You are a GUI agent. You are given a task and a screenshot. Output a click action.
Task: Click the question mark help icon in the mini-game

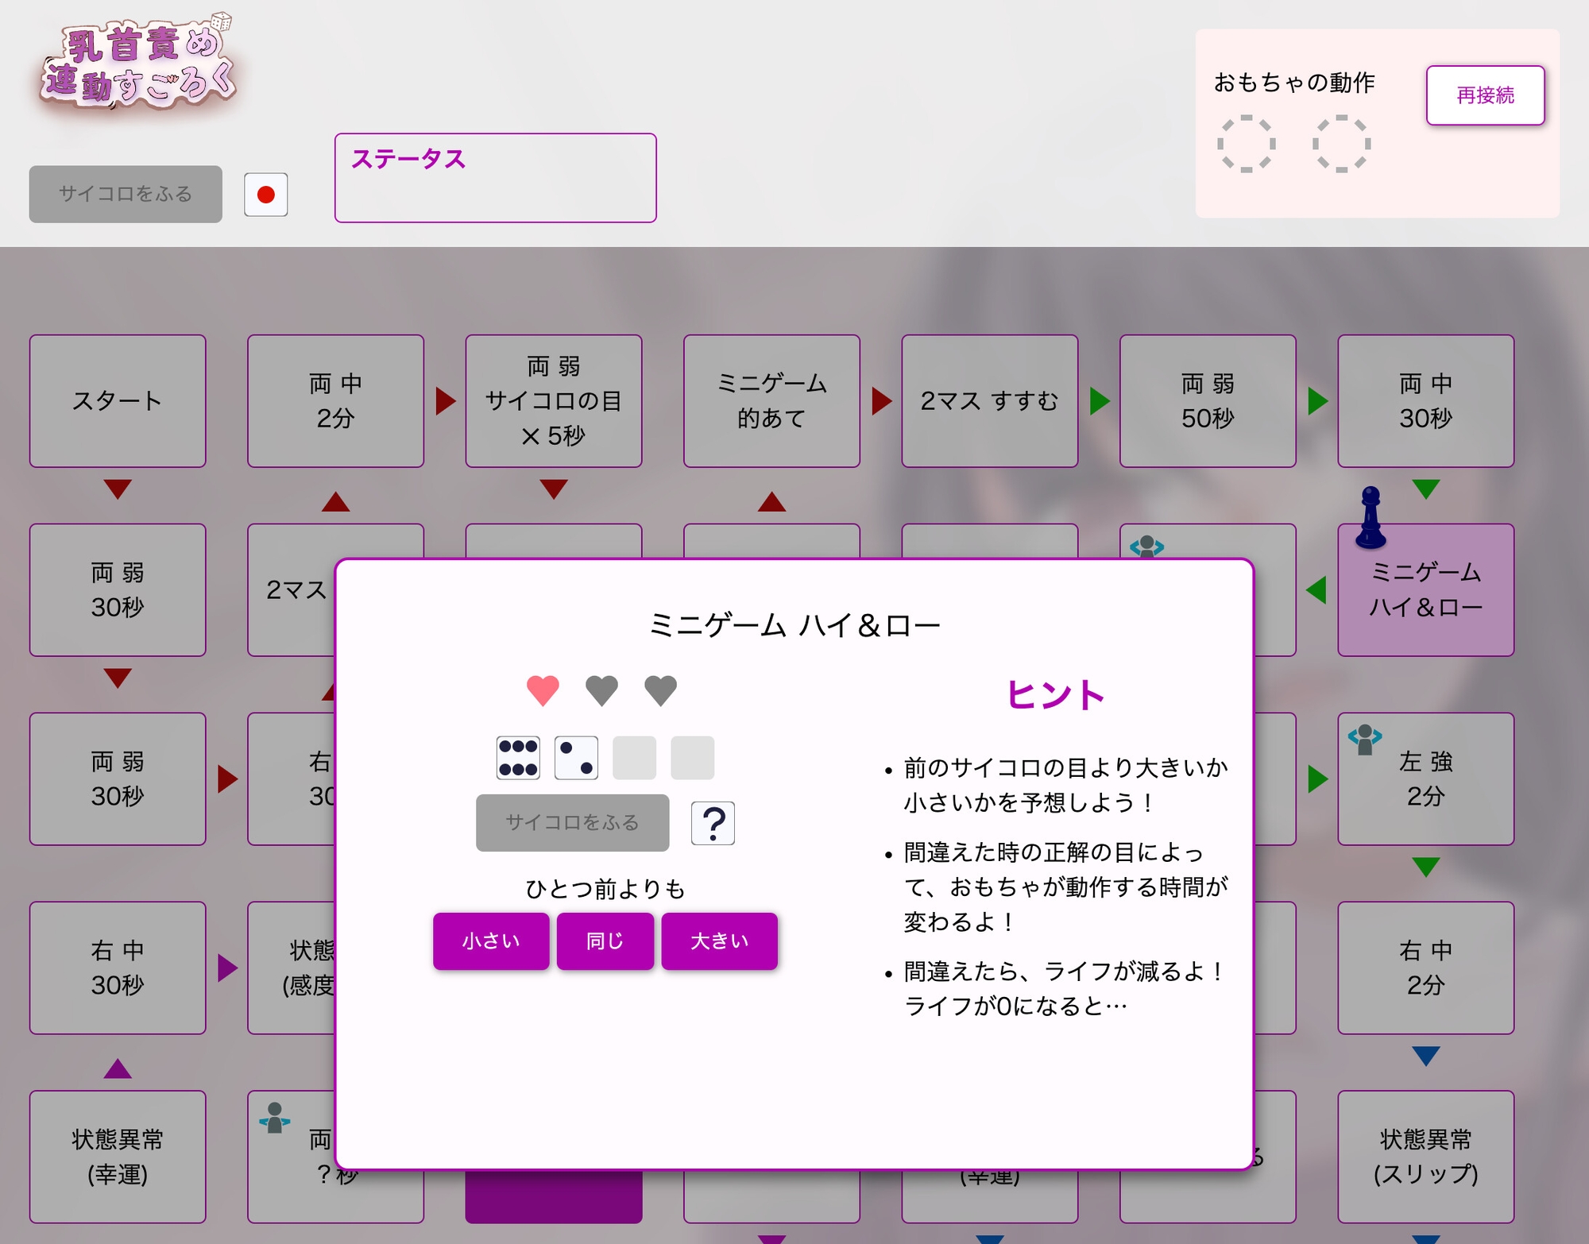coord(713,823)
